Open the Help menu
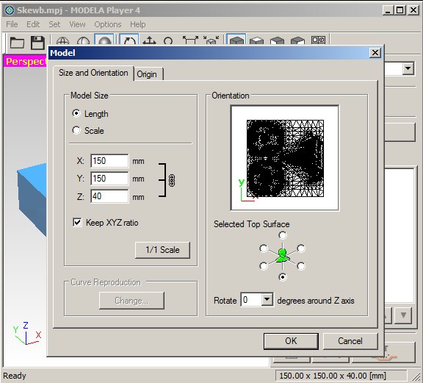423x383 pixels. (137, 24)
